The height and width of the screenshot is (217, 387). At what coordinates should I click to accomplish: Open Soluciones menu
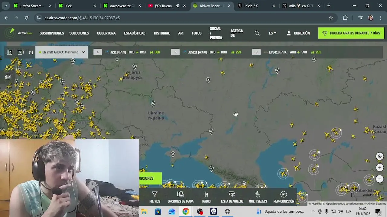pos(79,33)
